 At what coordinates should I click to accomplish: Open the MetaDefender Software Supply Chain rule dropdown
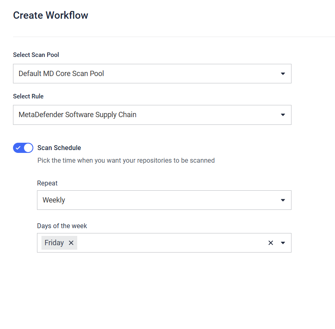(x=152, y=115)
